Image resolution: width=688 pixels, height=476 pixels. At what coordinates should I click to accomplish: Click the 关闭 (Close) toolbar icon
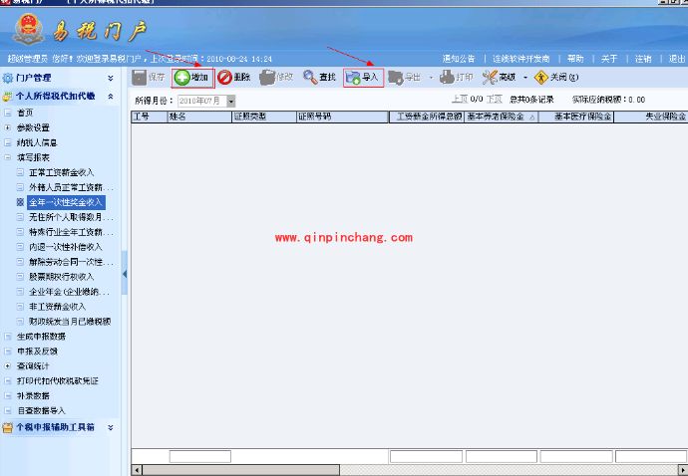click(x=542, y=77)
